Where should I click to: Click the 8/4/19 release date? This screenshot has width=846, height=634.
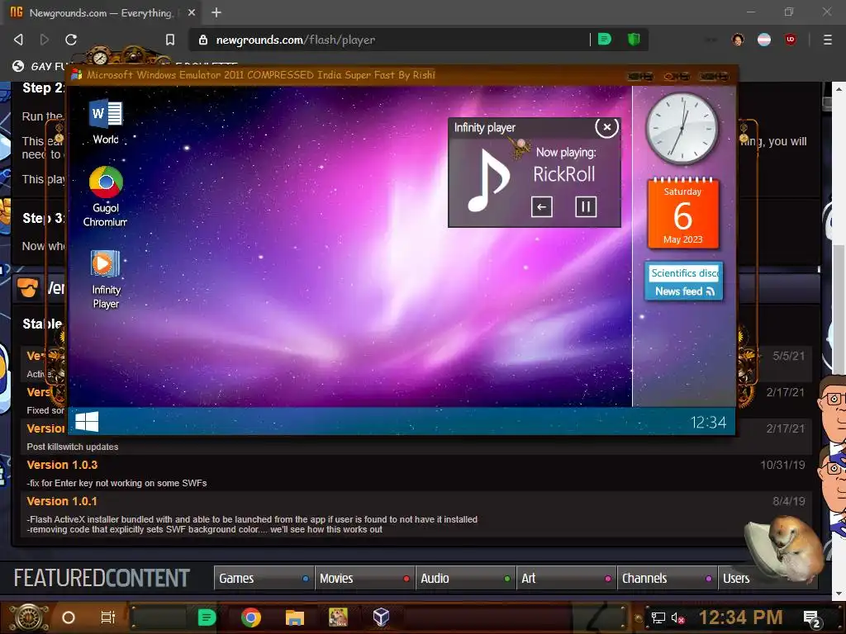pos(788,501)
